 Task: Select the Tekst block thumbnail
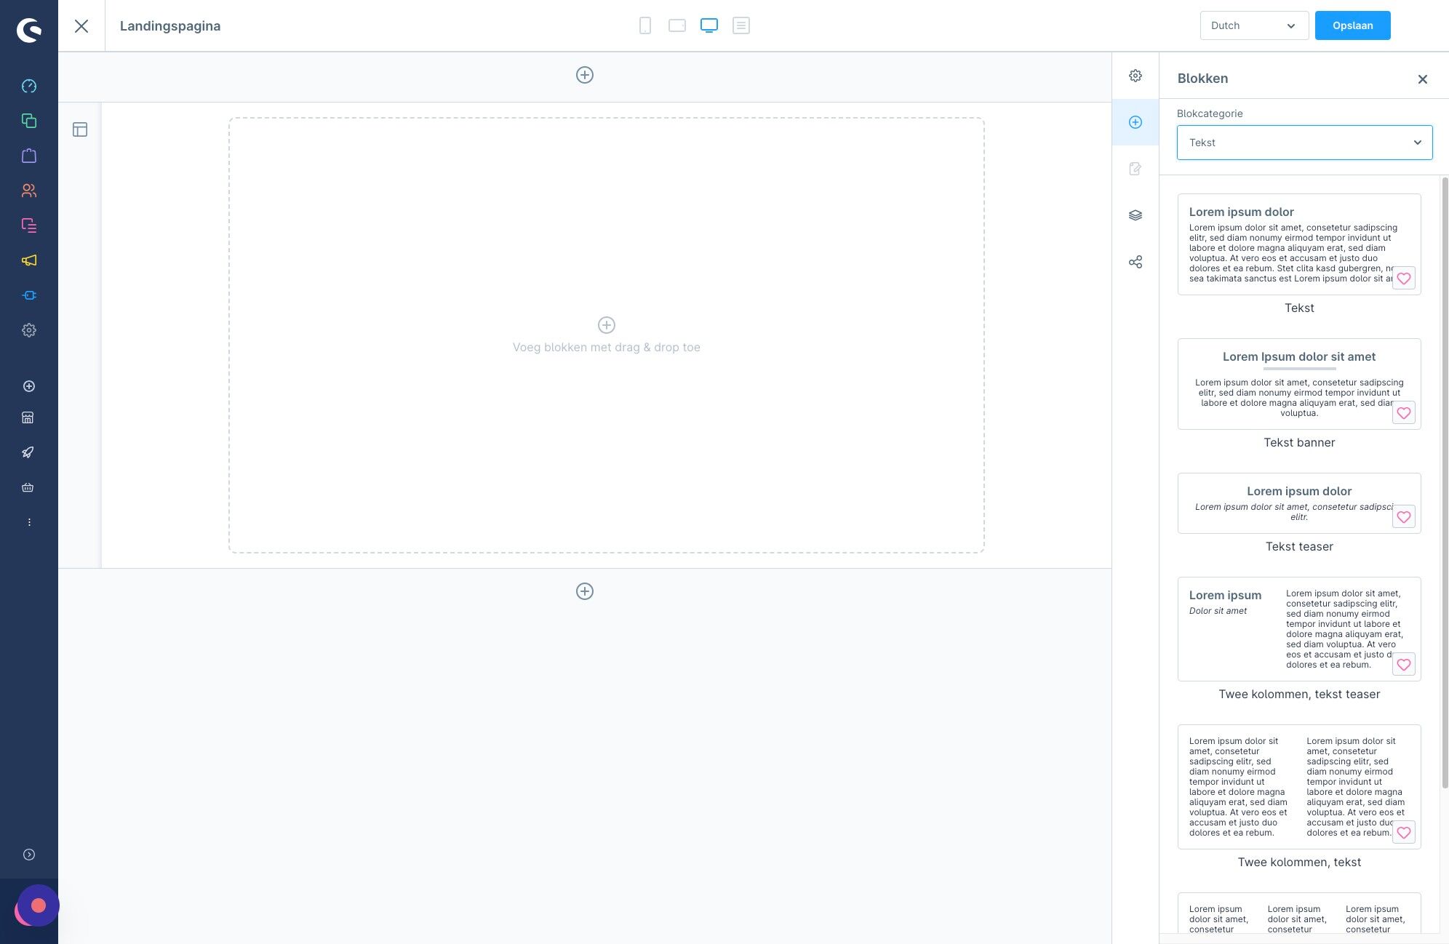click(x=1299, y=244)
